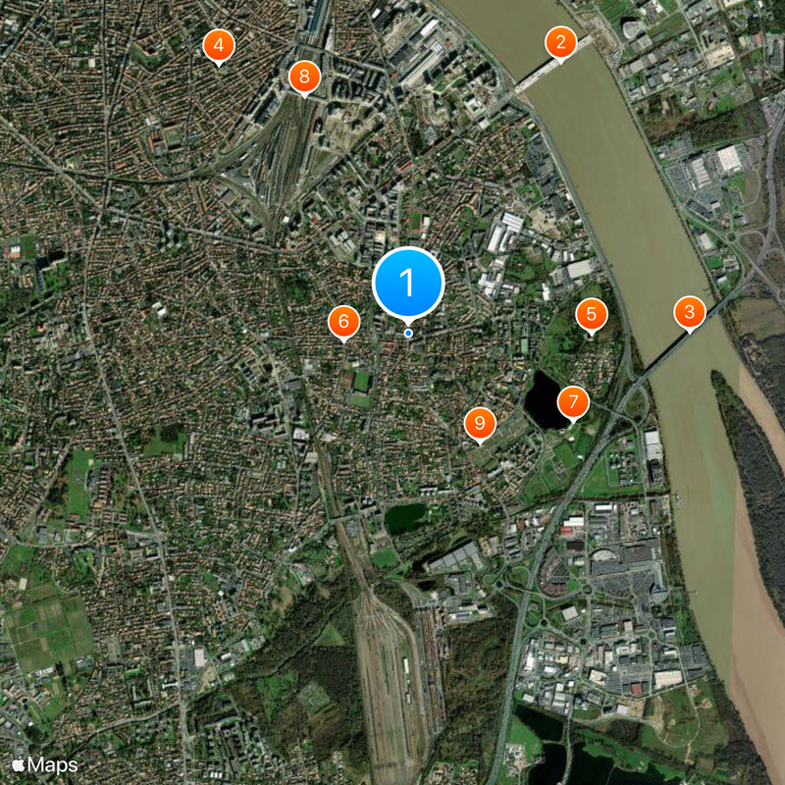Click the green pond south of pin 9

(405, 518)
